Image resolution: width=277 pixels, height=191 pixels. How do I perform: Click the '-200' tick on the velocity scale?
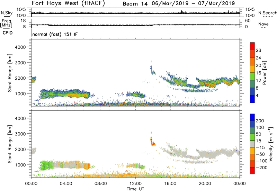point(262,168)
